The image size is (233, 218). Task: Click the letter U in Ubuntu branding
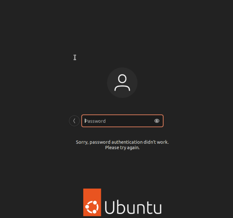click(x=110, y=207)
